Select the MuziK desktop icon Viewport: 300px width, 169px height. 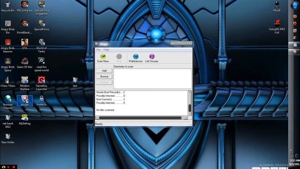277,7
